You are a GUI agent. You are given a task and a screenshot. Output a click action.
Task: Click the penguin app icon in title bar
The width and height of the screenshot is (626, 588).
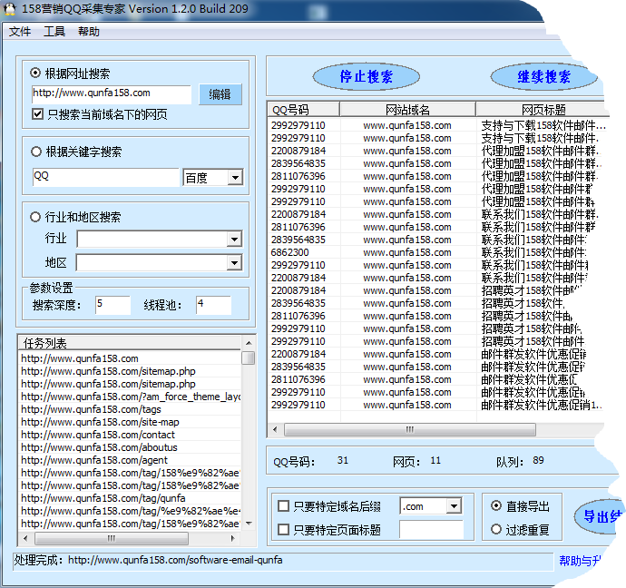[9, 9]
